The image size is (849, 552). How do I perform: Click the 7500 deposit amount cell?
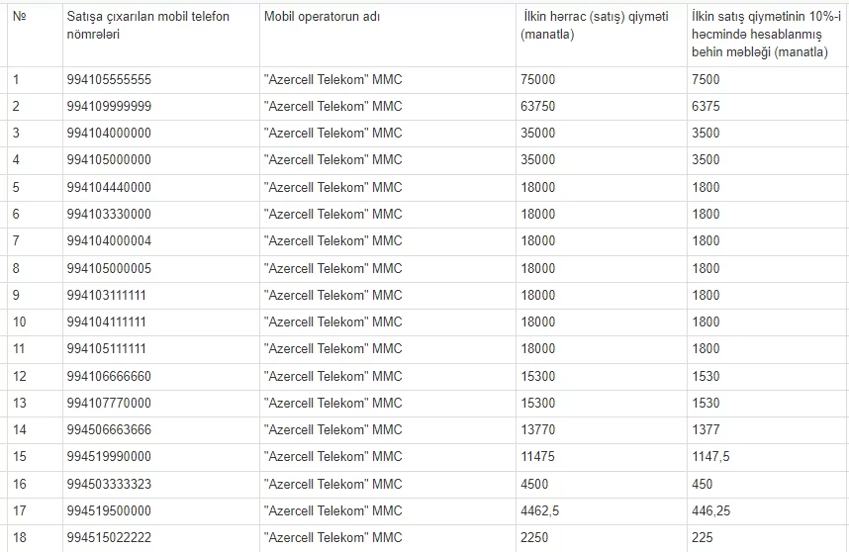point(707,79)
